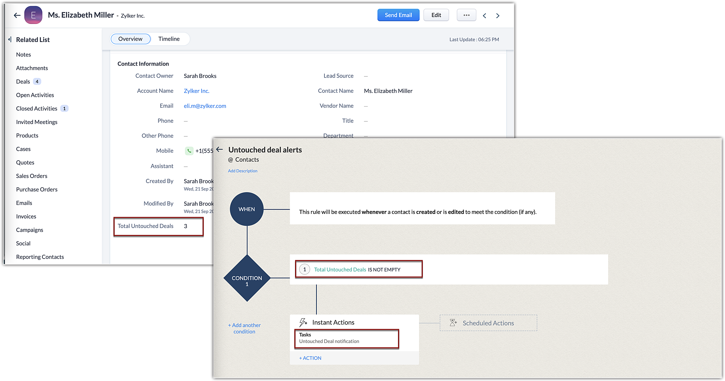Click back arrow beside Untouched deal alerts
The image size is (725, 381).
click(x=220, y=149)
